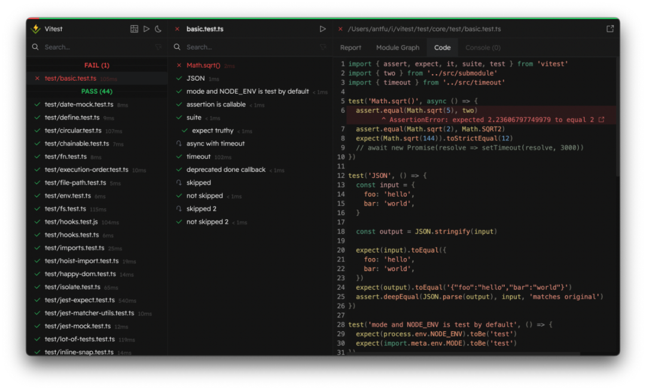Run all tests with the play icon
646x390 pixels.
pyautogui.click(x=147, y=29)
